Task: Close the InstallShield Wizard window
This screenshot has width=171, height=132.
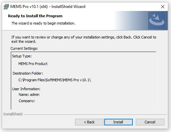Action: click(x=163, y=7)
